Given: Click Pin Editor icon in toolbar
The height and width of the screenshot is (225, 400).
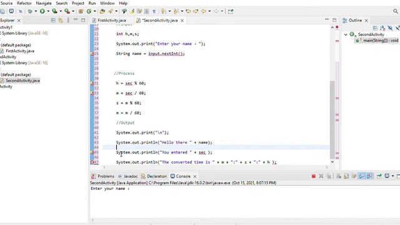Looking at the screenshot, I should [231, 11].
